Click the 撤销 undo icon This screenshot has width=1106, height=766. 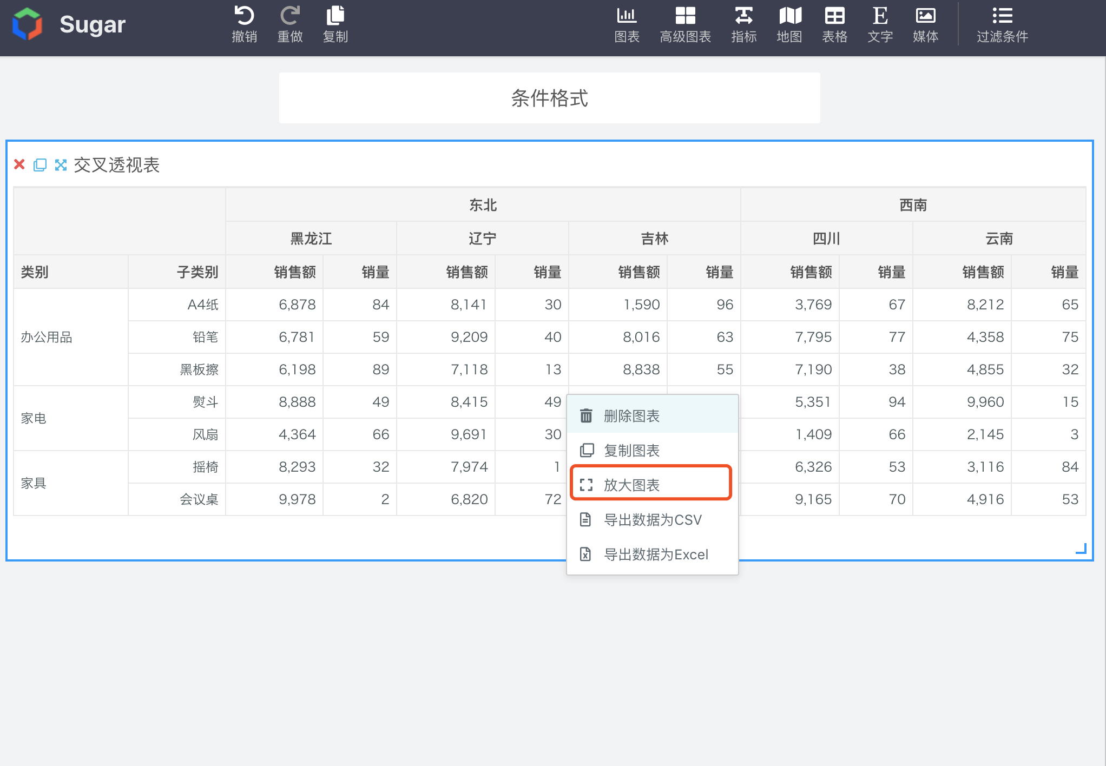(244, 16)
